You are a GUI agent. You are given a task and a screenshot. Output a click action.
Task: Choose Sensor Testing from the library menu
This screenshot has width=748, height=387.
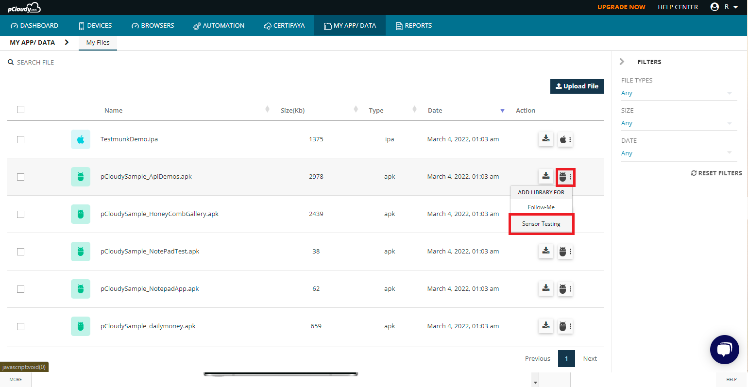click(x=541, y=224)
